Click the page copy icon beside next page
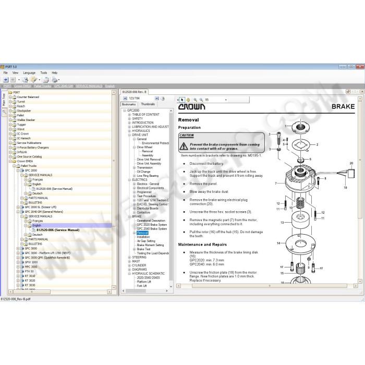The height and width of the screenshot is (365, 365). tap(163, 99)
